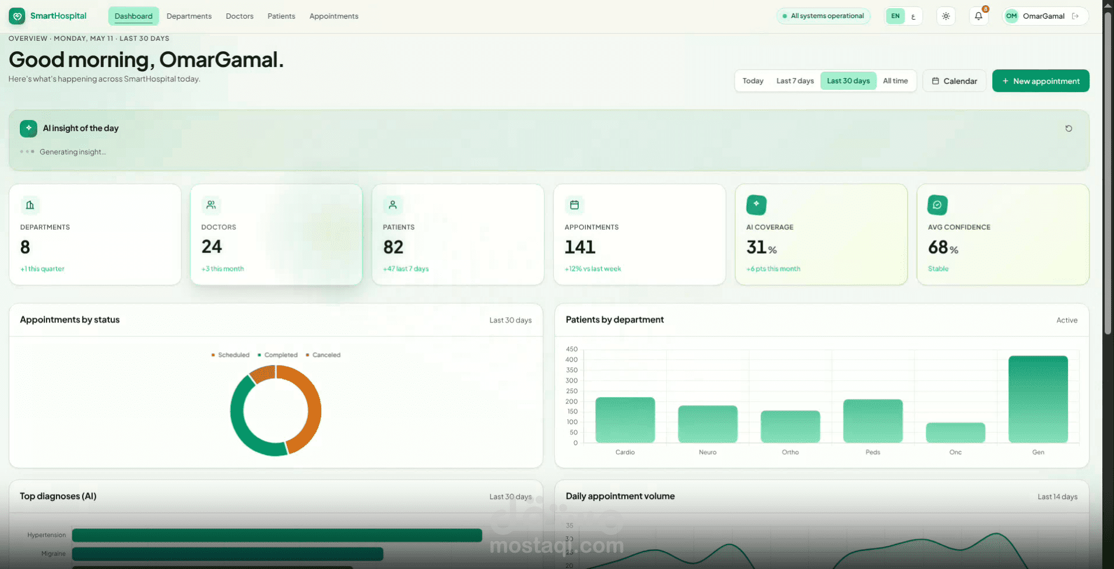Viewport: 1114px width, 569px height.
Task: Click the 'Active' label on Patients chart
Action: click(1067, 320)
